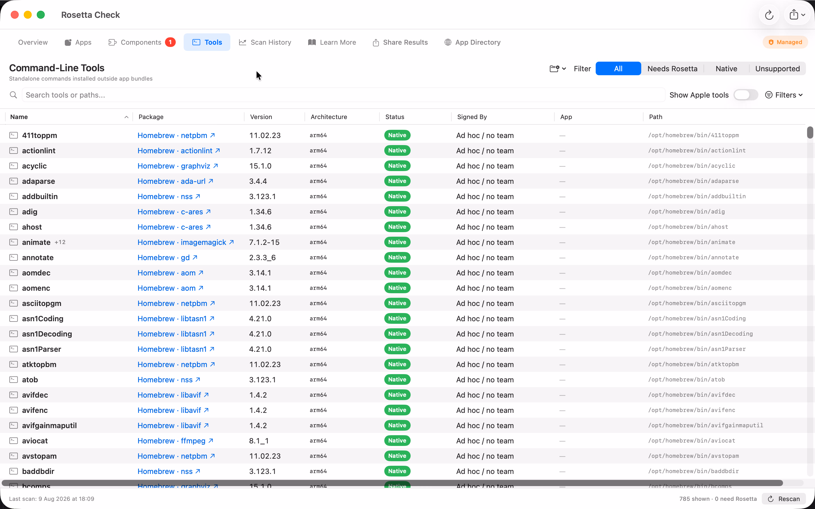Open the Filters dropdown
Viewport: 815px width, 509px height.
784,95
